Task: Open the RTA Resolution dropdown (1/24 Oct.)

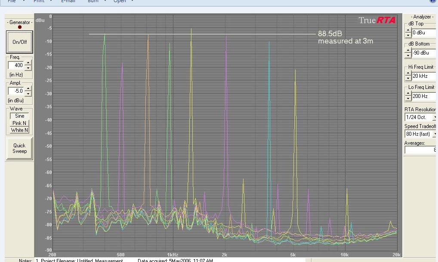Action: (x=435, y=117)
